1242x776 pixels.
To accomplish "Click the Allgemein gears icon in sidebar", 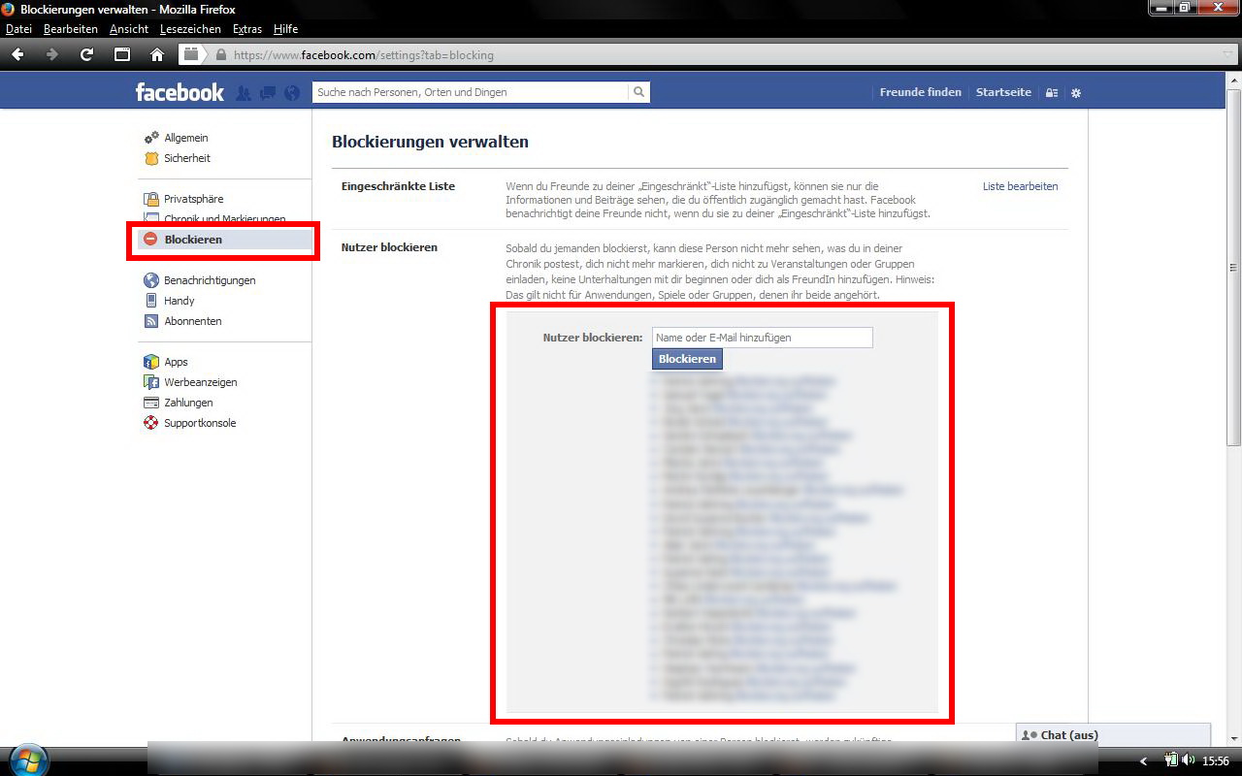I will click(151, 138).
